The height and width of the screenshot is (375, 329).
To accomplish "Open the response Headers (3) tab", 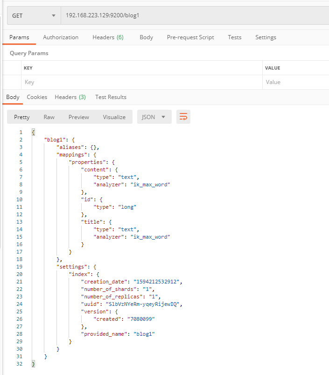I will pyautogui.click(x=70, y=97).
